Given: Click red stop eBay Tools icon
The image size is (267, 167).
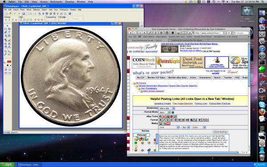Looking at the screenshot, I should click(x=171, y=116).
